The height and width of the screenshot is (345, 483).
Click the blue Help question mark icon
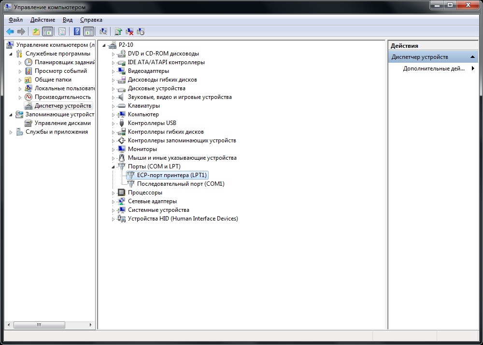point(77,31)
